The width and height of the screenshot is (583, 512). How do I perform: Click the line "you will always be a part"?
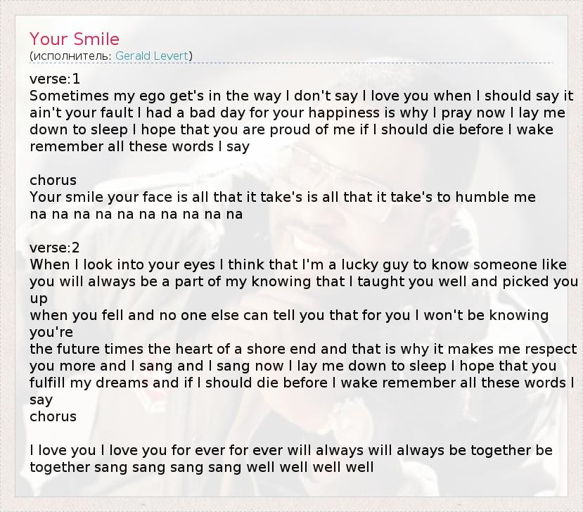[x=303, y=281]
